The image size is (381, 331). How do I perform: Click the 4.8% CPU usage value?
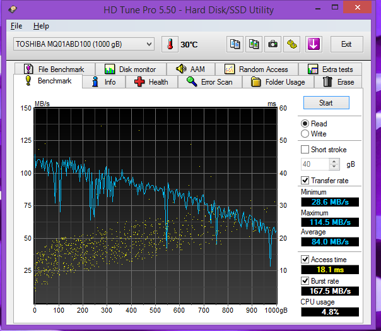(330, 312)
